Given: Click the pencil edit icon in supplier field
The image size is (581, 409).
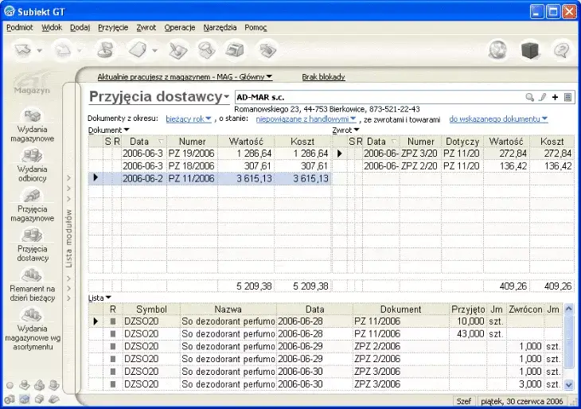Looking at the screenshot, I should 543,97.
